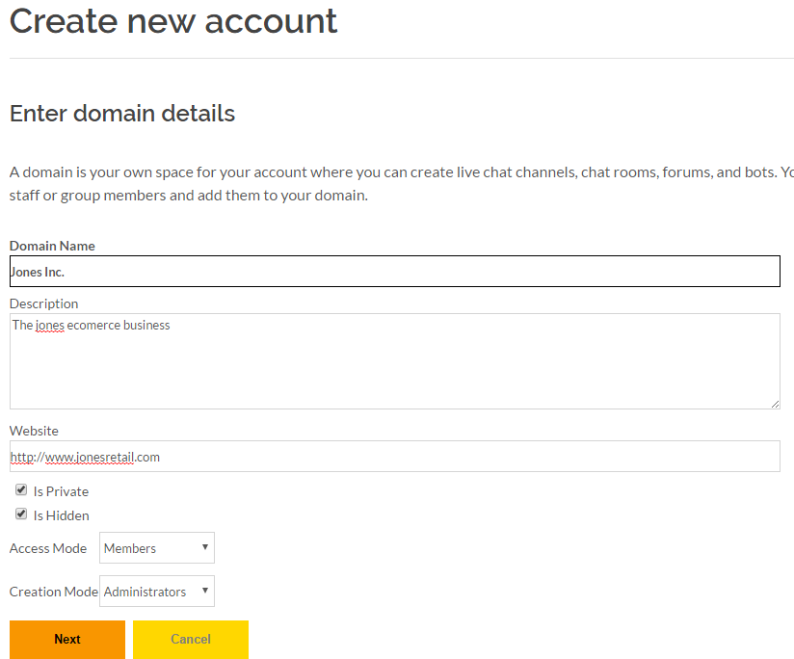Click the Domain Name input field

pyautogui.click(x=394, y=272)
